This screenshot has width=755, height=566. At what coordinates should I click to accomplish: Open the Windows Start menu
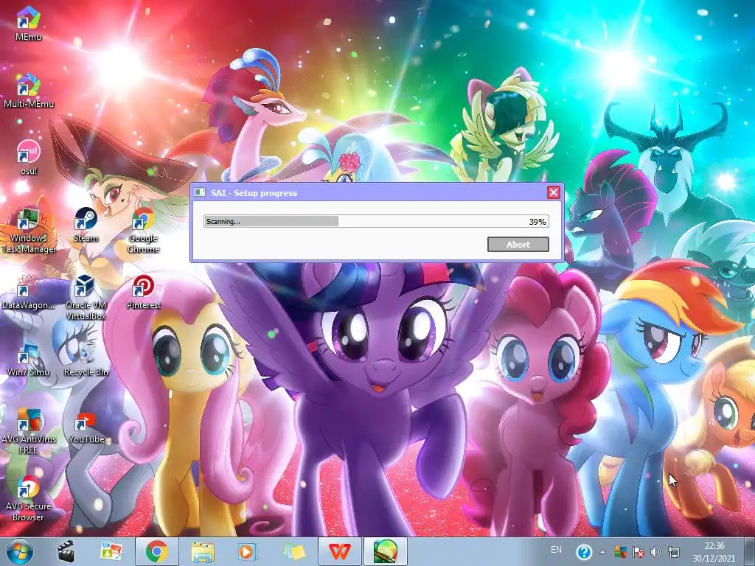pyautogui.click(x=20, y=551)
